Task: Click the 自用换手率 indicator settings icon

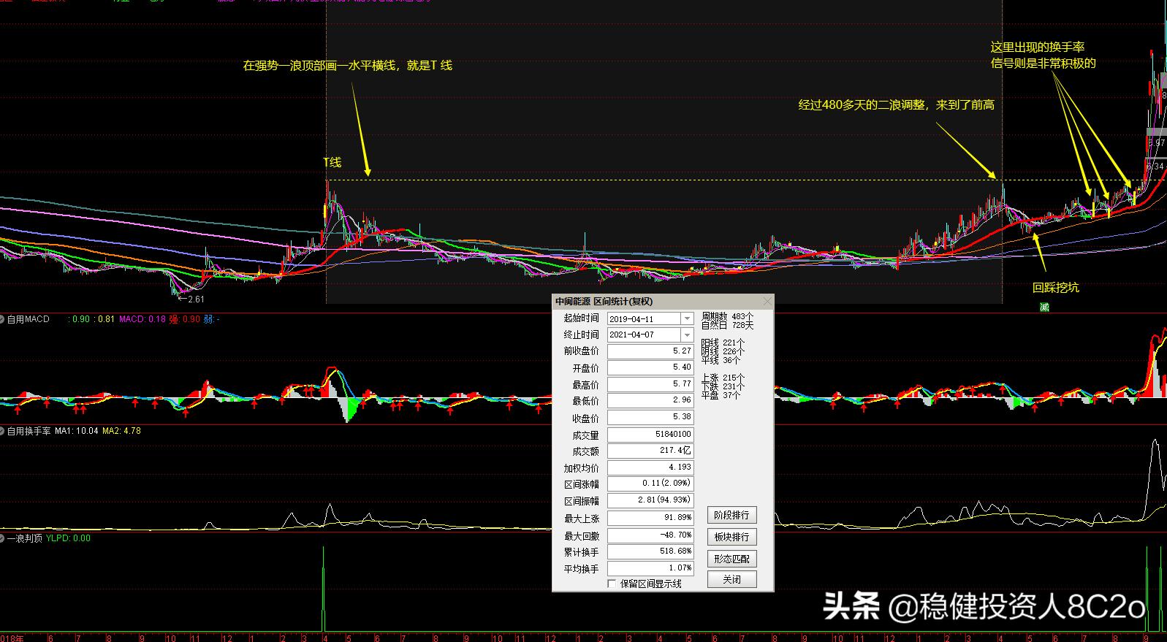Action: [3, 431]
